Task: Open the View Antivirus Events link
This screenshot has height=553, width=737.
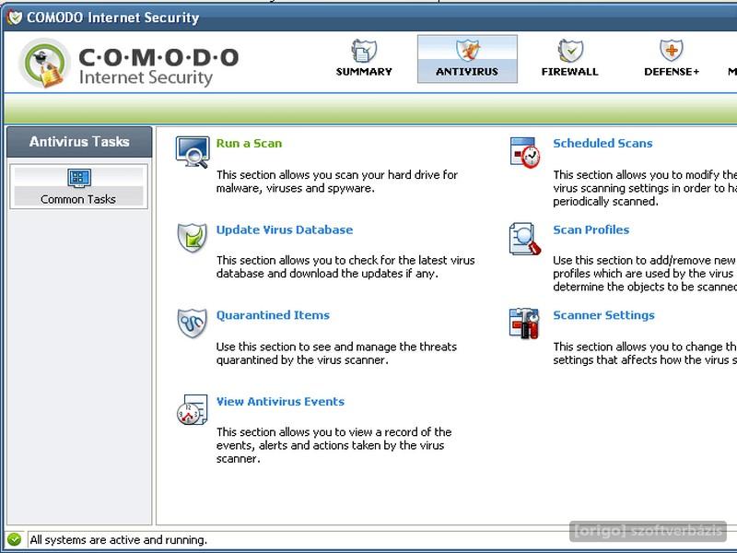Action: click(280, 402)
